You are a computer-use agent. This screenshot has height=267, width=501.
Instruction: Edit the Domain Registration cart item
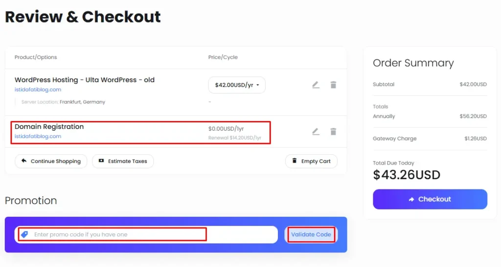click(x=316, y=131)
